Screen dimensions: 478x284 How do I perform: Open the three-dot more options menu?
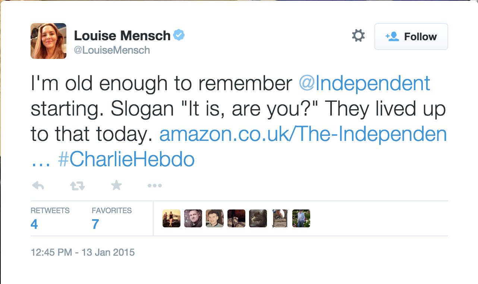pyautogui.click(x=154, y=186)
